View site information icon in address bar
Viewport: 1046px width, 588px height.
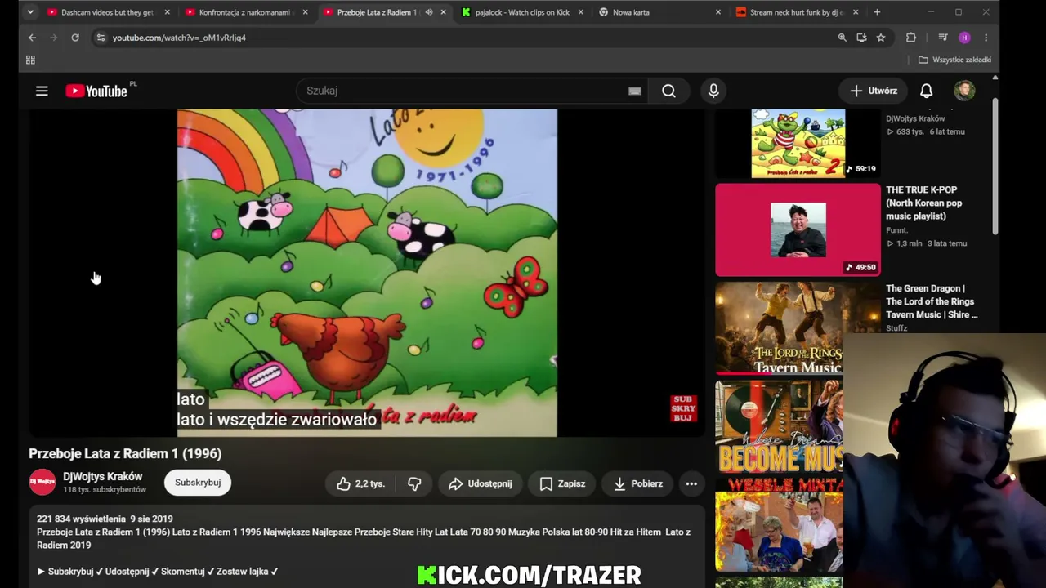[100, 38]
